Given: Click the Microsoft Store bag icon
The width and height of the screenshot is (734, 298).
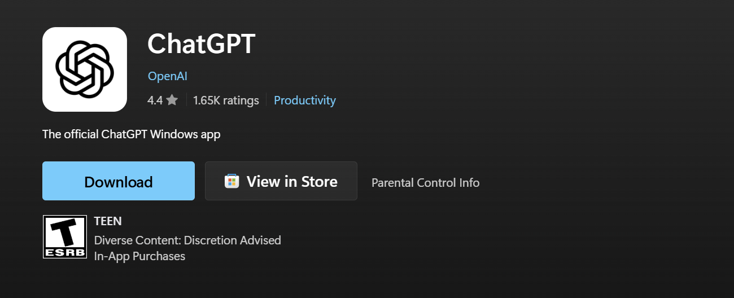Looking at the screenshot, I should 231,181.
